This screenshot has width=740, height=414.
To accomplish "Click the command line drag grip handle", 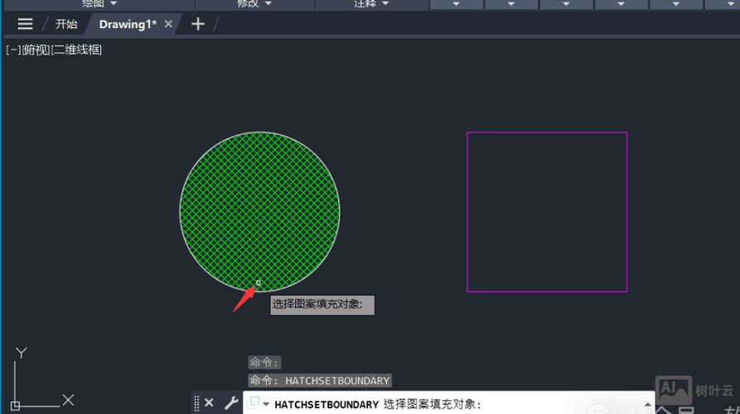I will coord(196,402).
